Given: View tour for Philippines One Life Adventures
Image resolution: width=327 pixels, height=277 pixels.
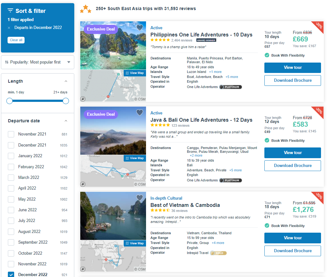Looking at the screenshot, I should 293,68.
